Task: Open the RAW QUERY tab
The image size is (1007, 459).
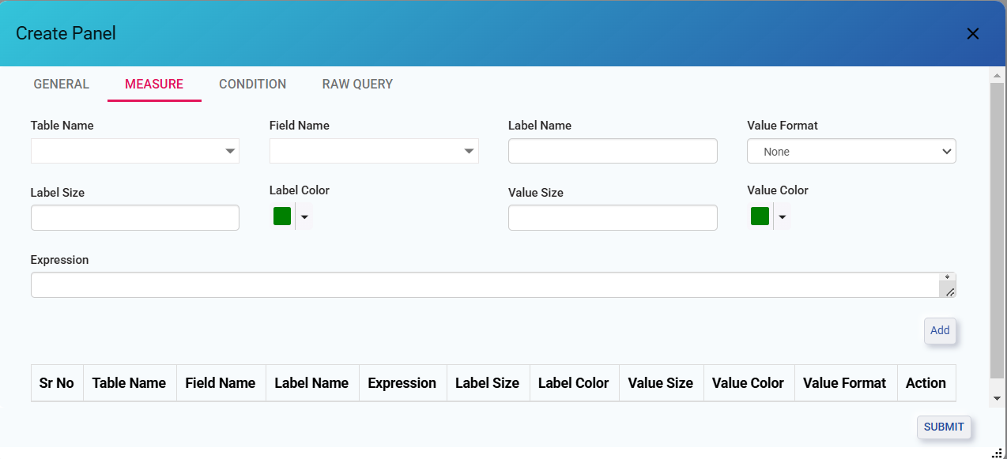Action: (357, 84)
